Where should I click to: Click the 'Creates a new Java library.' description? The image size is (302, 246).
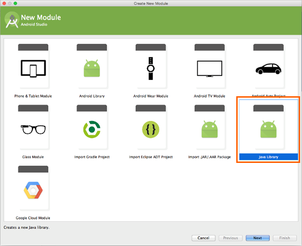(x=26, y=228)
